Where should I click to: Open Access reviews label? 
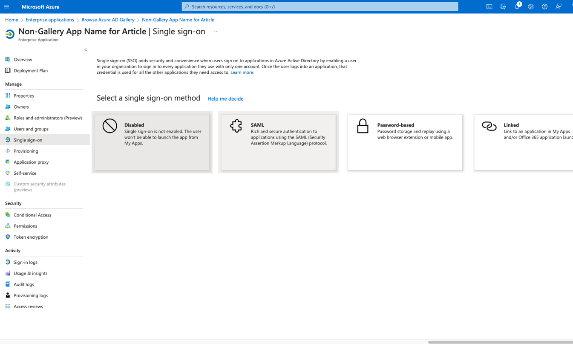[x=28, y=306]
